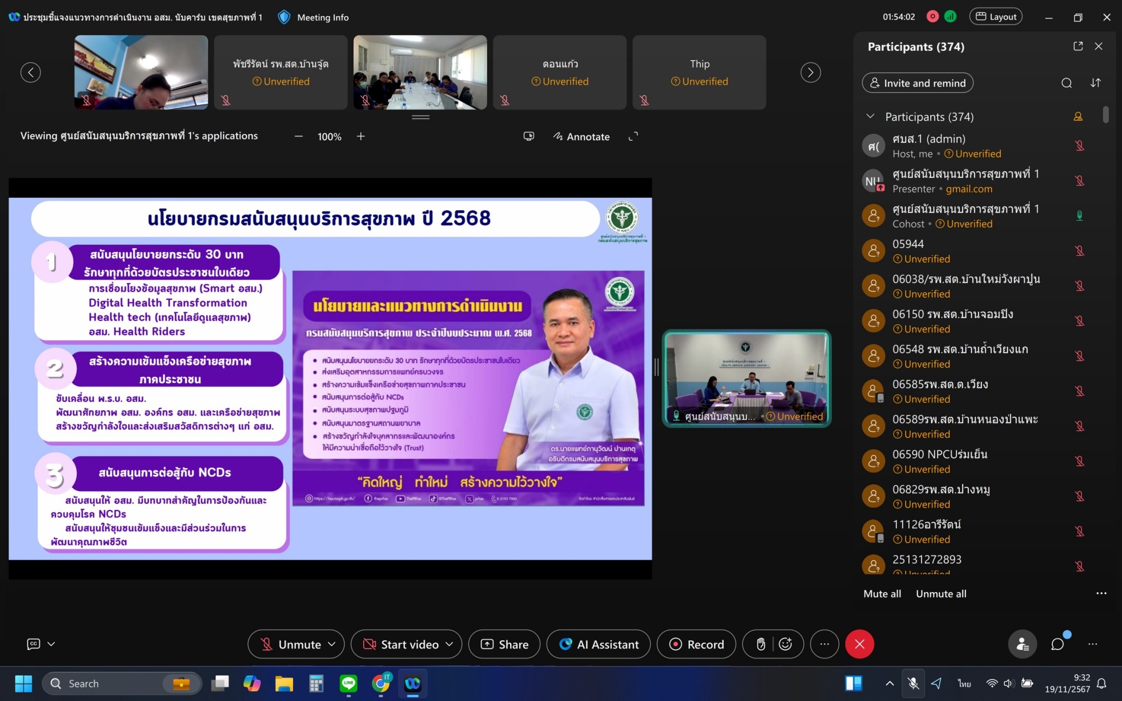Open Windows Start menu

[23, 683]
